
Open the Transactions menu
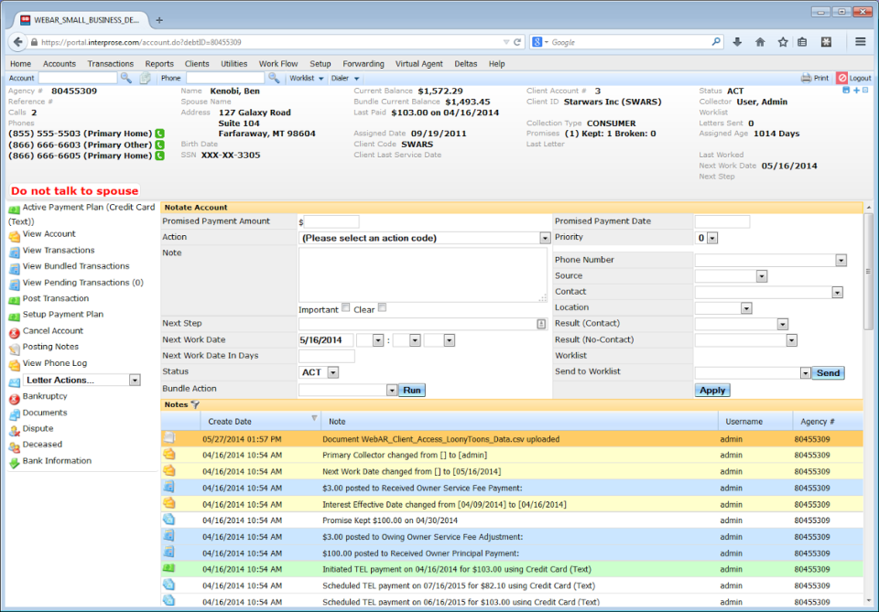pyautogui.click(x=110, y=63)
